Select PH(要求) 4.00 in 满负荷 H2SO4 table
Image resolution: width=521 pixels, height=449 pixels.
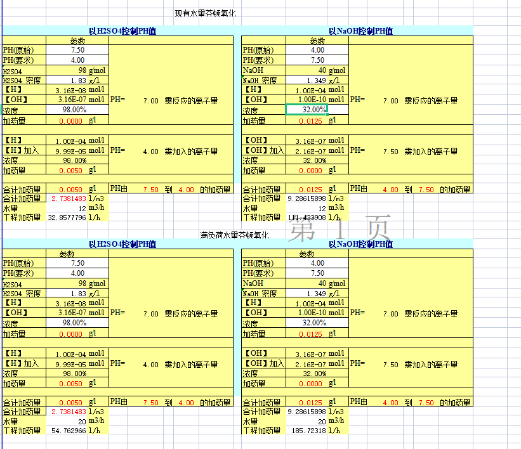pos(77,273)
